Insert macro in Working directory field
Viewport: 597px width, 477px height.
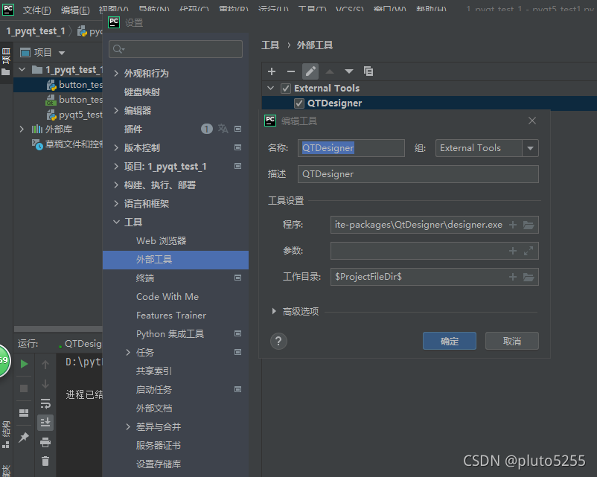coord(513,277)
